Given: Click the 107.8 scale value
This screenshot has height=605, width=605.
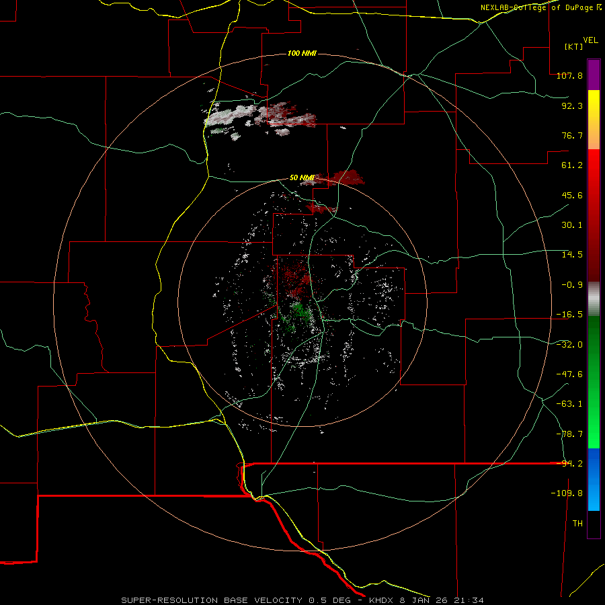Looking at the screenshot, I should [569, 75].
